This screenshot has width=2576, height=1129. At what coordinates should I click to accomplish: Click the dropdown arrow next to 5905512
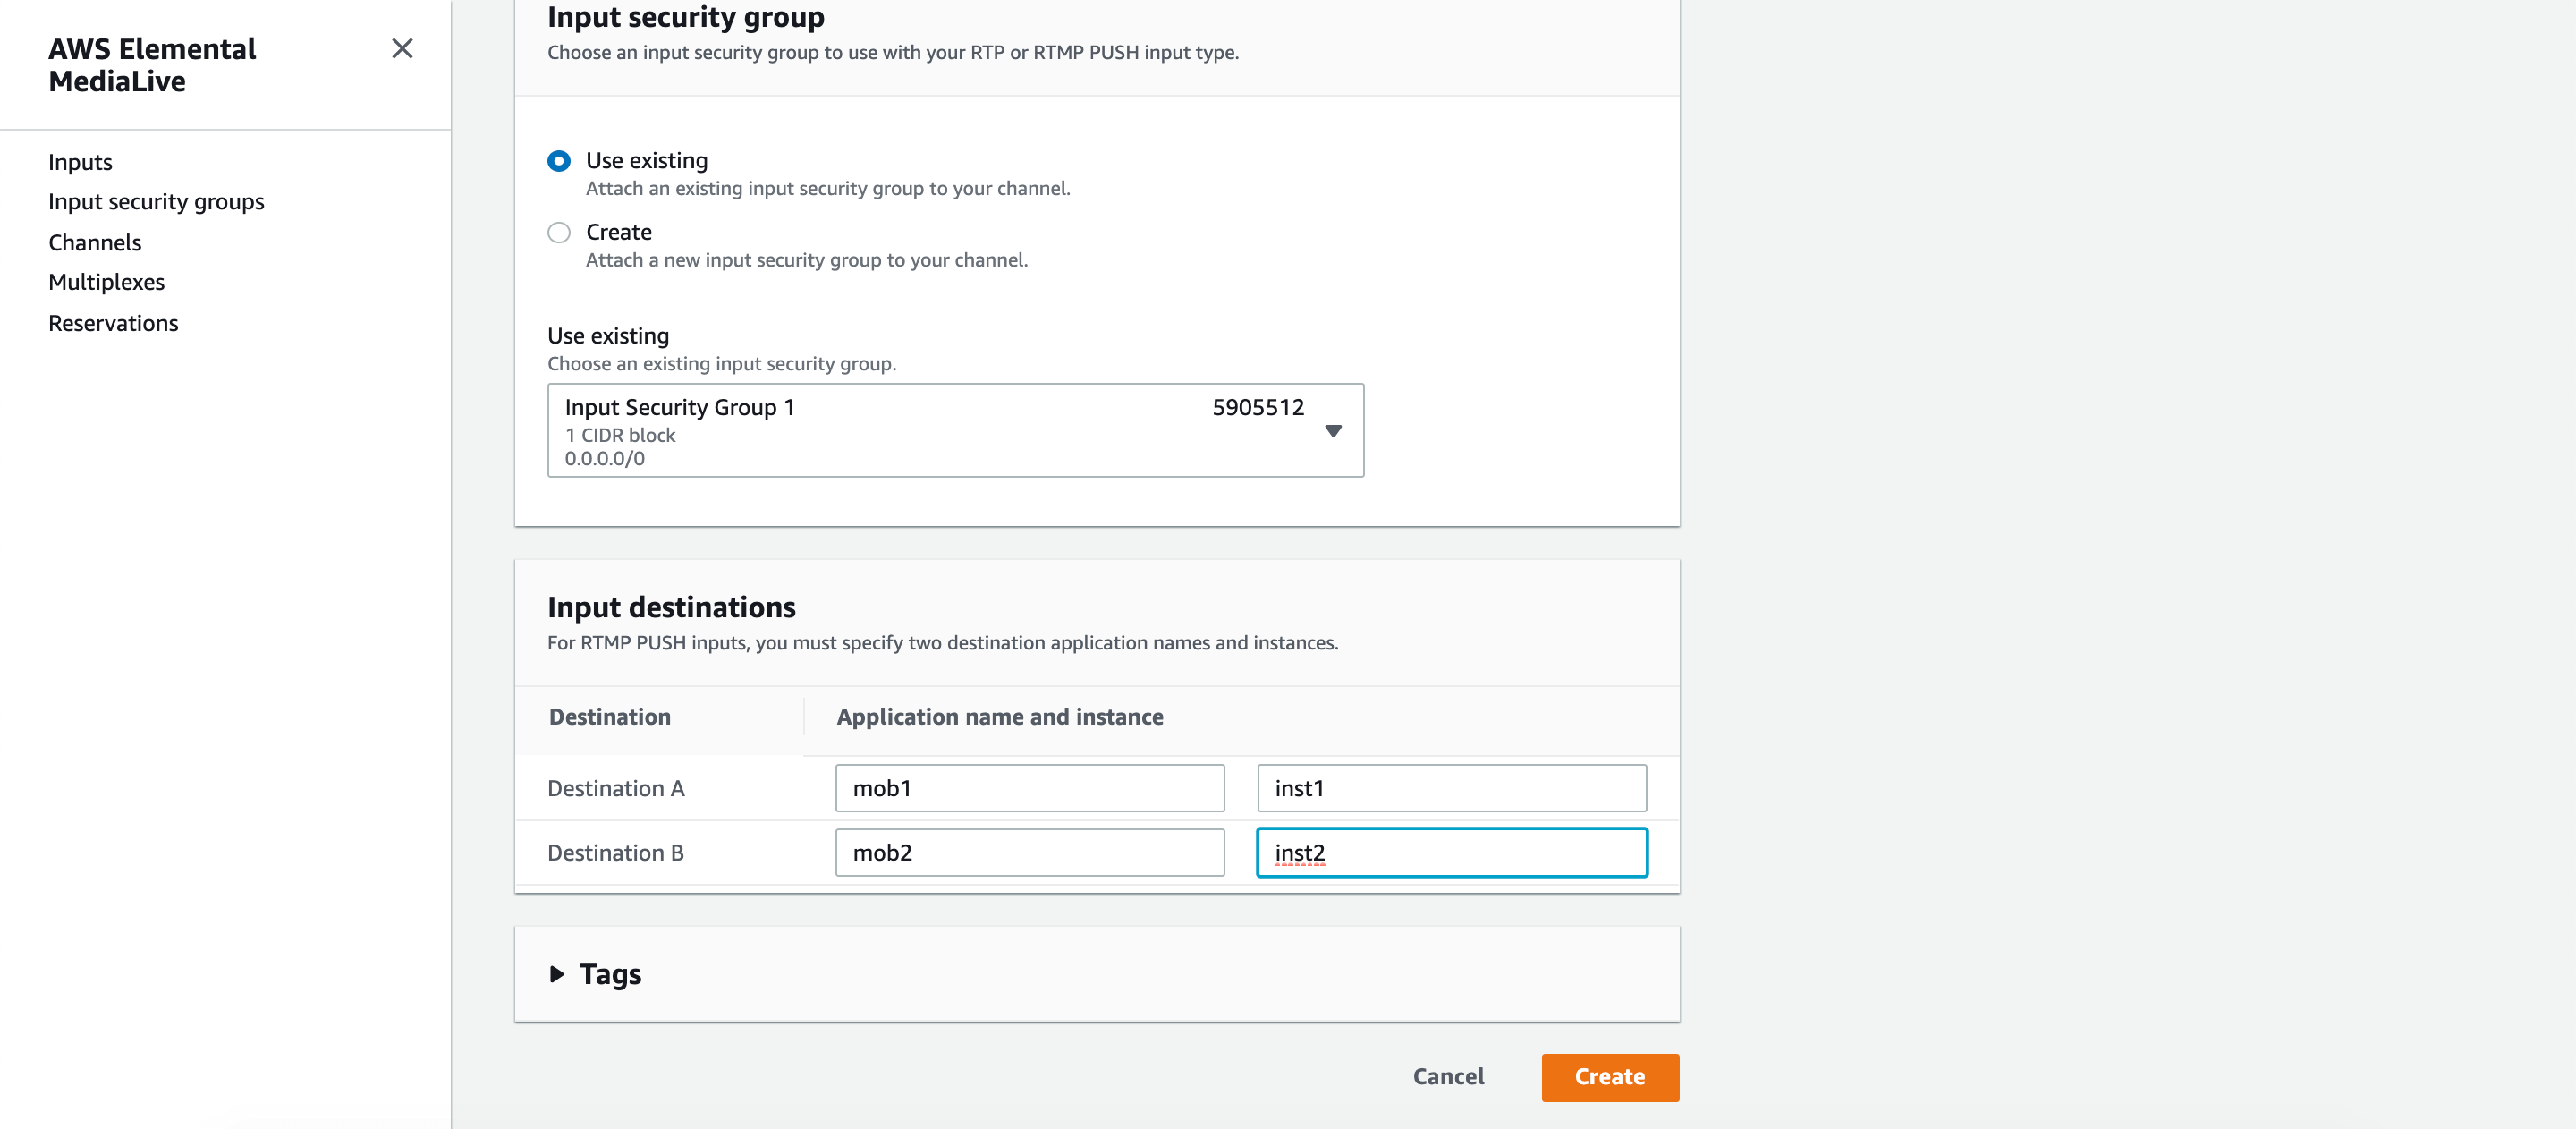click(x=1333, y=431)
